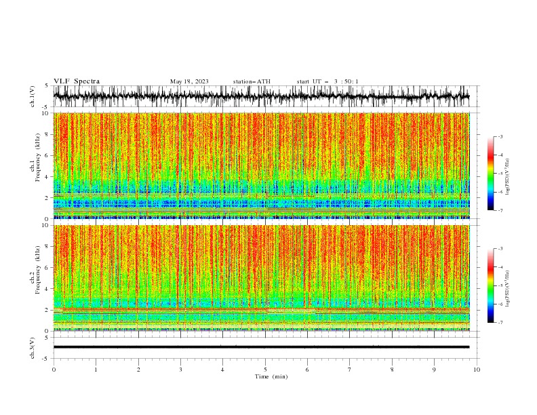The image size is (537, 415).
Task: Click the ch.3 flat black trace
Action: coord(261,347)
